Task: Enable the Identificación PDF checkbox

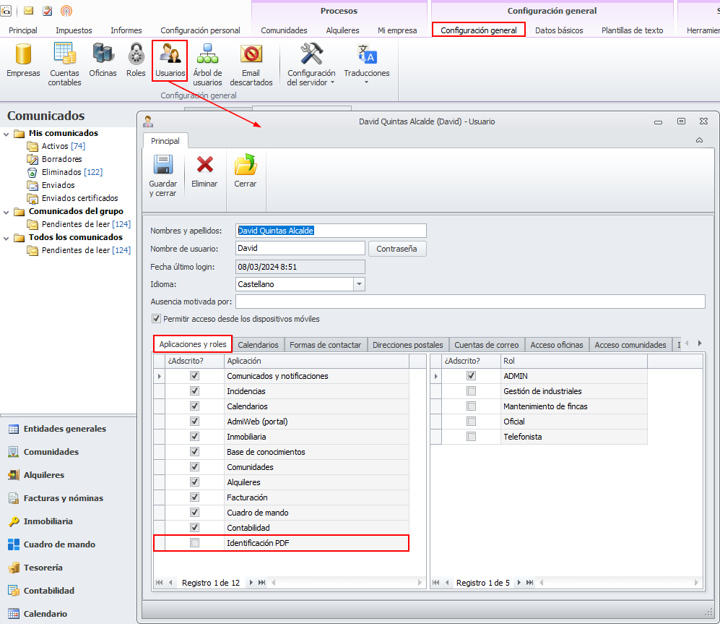Action: tap(194, 543)
